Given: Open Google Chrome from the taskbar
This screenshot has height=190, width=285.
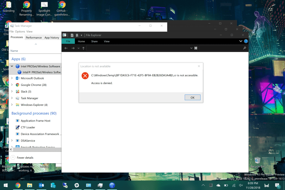Looking at the screenshot, I should pyautogui.click(x=17, y=185).
